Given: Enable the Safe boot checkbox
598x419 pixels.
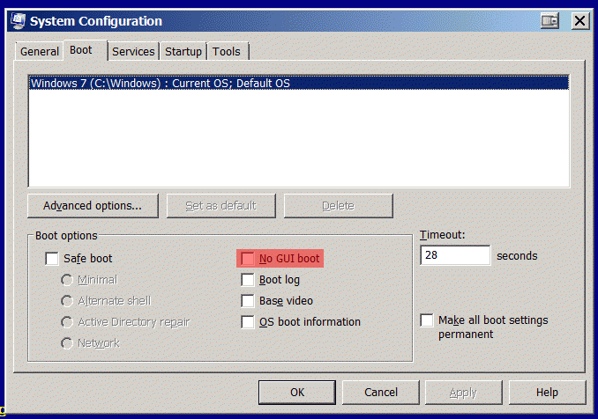Looking at the screenshot, I should pos(52,259).
